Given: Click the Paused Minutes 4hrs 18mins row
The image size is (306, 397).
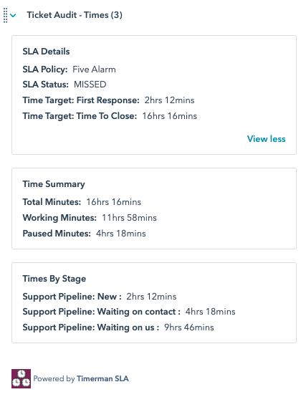Looking at the screenshot, I should tap(85, 234).
